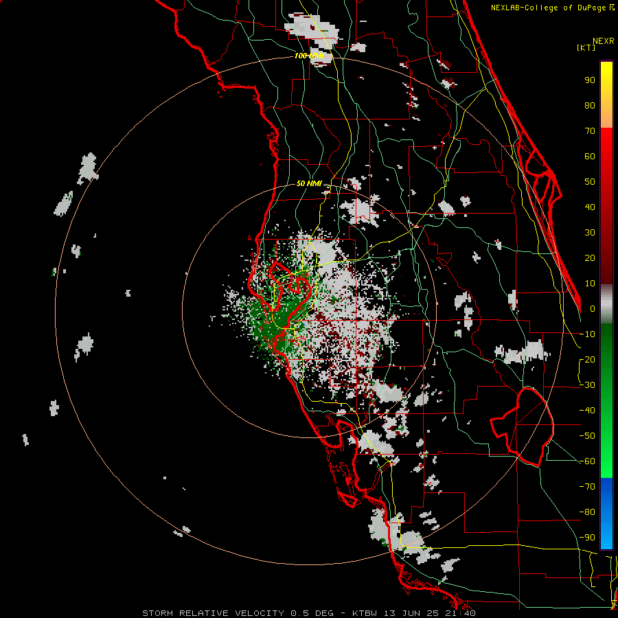The width and height of the screenshot is (618, 618).
Task: Click the NEXR product label
Action: pyautogui.click(x=604, y=41)
